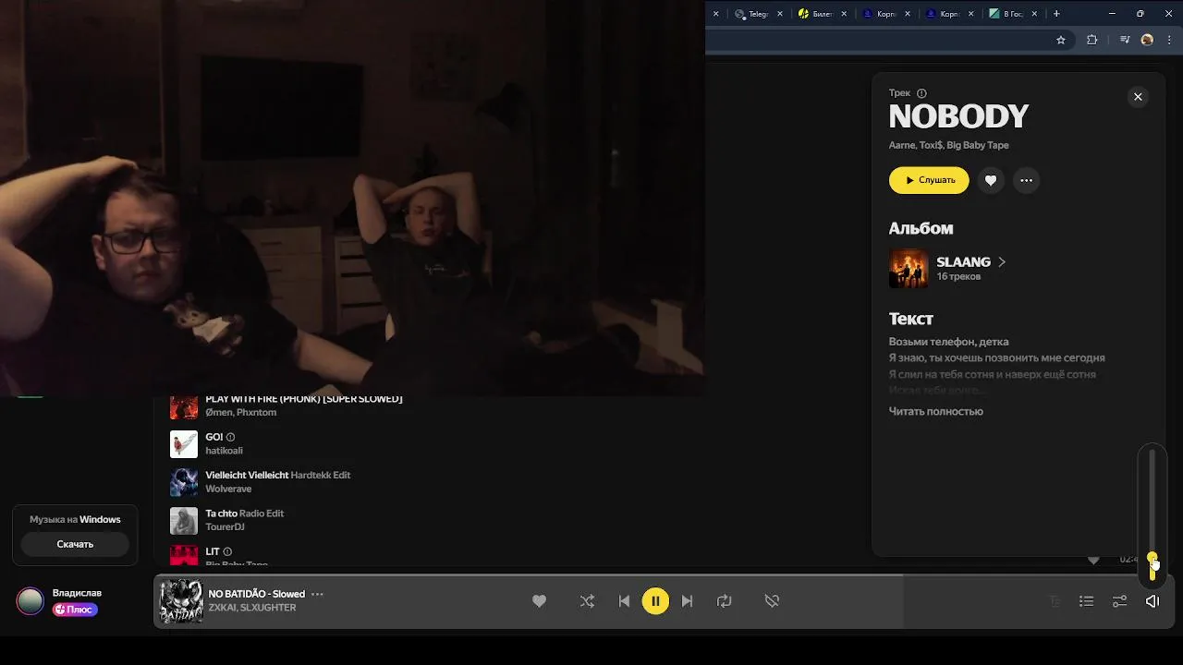This screenshot has width=1183, height=665.
Task: Open a new browser tab with plus
Action: click(1056, 14)
